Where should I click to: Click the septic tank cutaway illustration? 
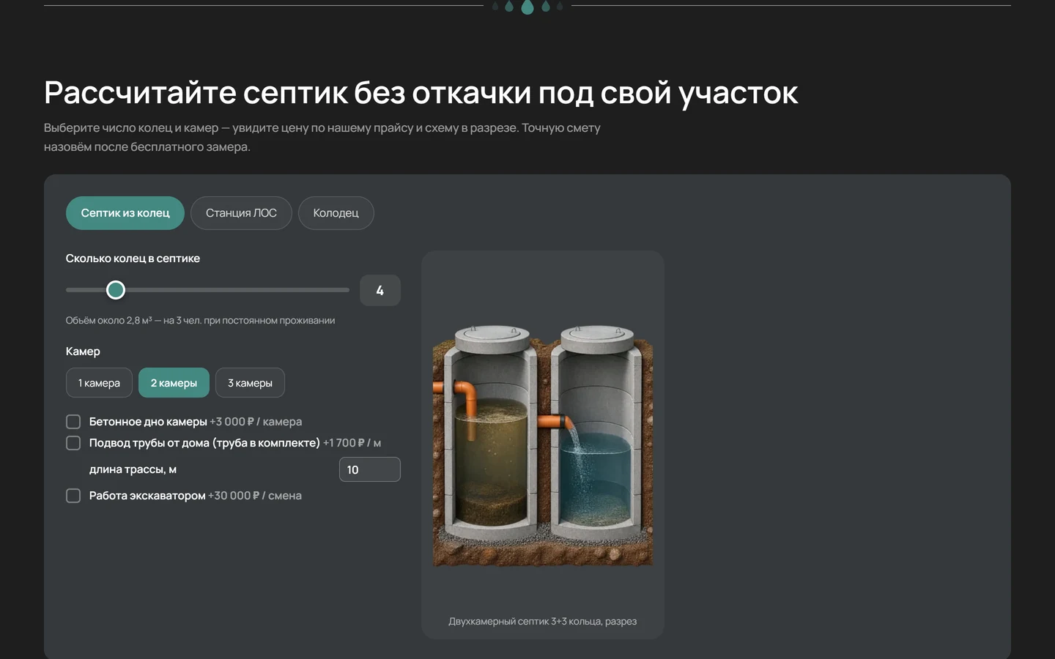click(x=543, y=445)
